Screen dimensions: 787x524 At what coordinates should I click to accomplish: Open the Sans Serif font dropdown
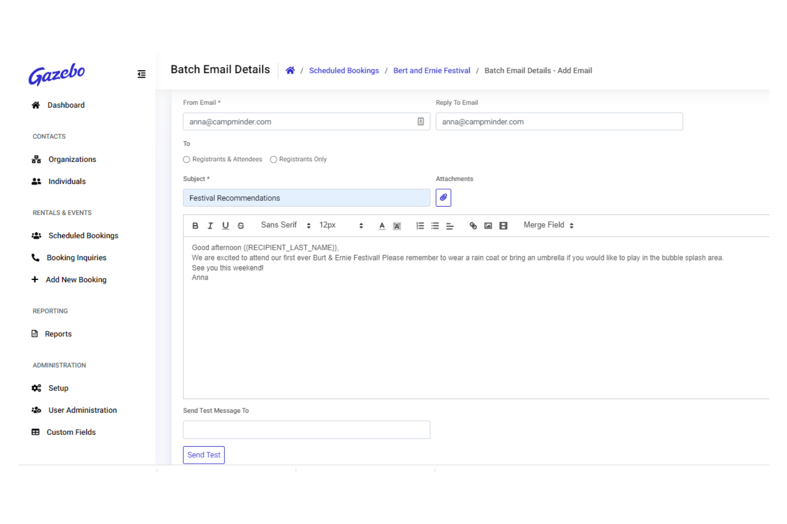[286, 225]
